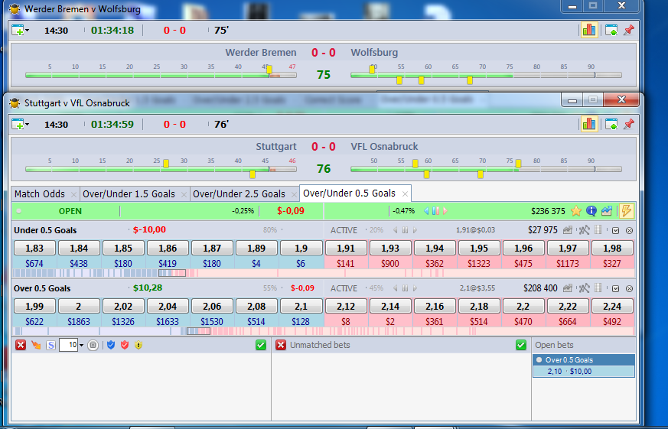Image resolution: width=668 pixels, height=429 pixels.
Task: Expand the dropdown arrow on Over 0.5 row
Action: point(615,289)
